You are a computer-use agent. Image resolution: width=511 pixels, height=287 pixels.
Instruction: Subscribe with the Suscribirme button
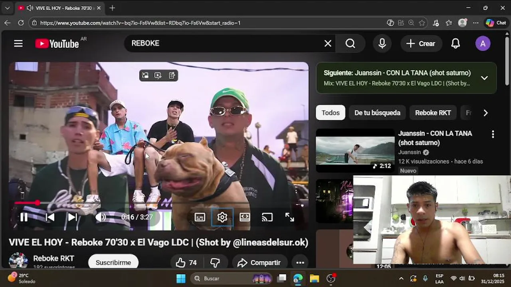(x=113, y=262)
